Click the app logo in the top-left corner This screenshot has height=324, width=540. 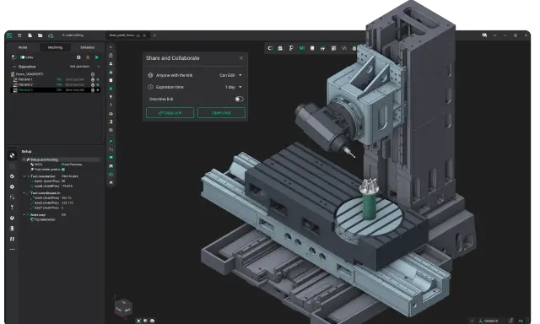(x=9, y=35)
